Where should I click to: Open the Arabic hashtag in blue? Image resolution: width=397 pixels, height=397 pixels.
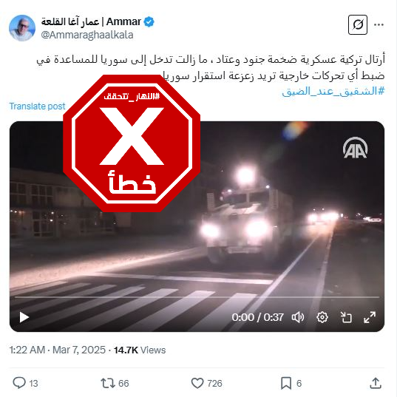[333, 91]
